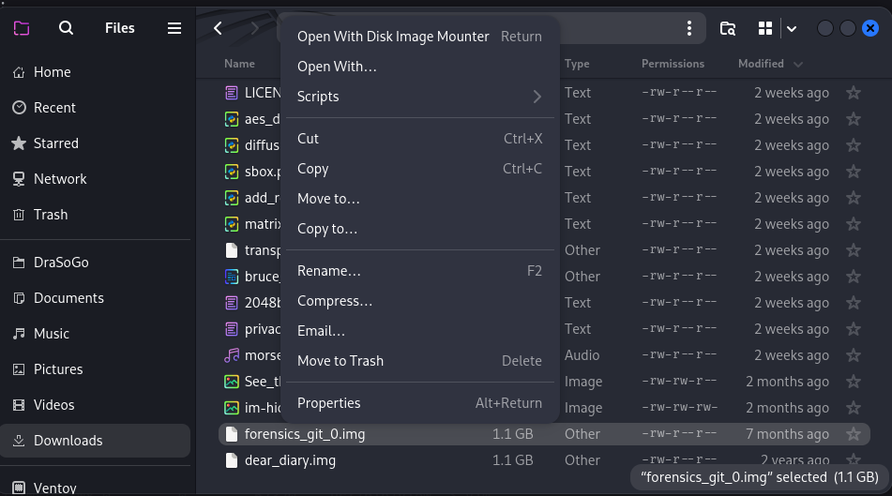Toggle star for the privac text file row
The image size is (892, 496).
coord(854,329)
